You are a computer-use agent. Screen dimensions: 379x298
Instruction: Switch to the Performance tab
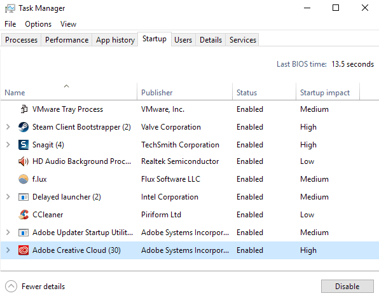[x=67, y=40]
